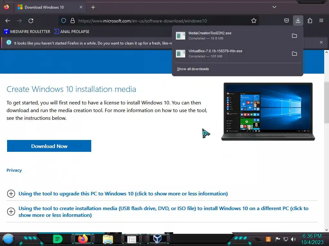
Task: Open the Action Center flag tray icon
Action: coord(278,239)
